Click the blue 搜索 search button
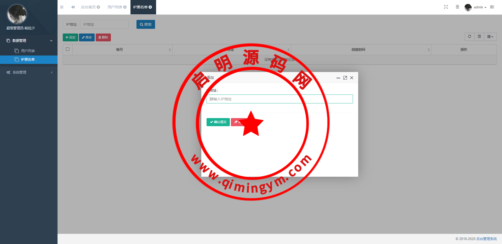 146,24
